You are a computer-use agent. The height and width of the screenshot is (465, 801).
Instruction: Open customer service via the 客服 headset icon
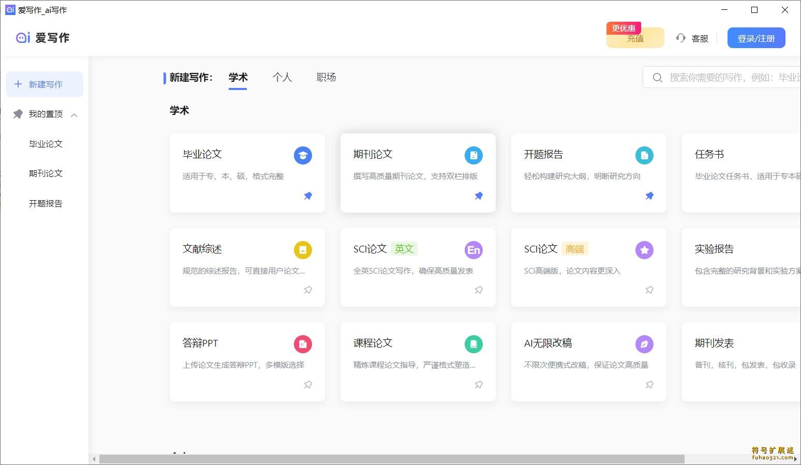(x=681, y=38)
